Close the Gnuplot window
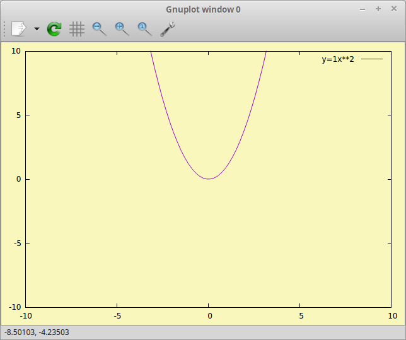Screen dimensions: 406x340 tap(394, 9)
